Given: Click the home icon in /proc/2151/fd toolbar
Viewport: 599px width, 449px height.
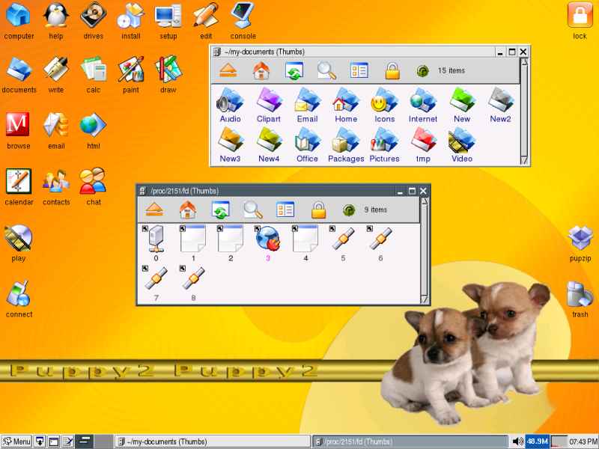Looking at the screenshot, I should click(188, 210).
